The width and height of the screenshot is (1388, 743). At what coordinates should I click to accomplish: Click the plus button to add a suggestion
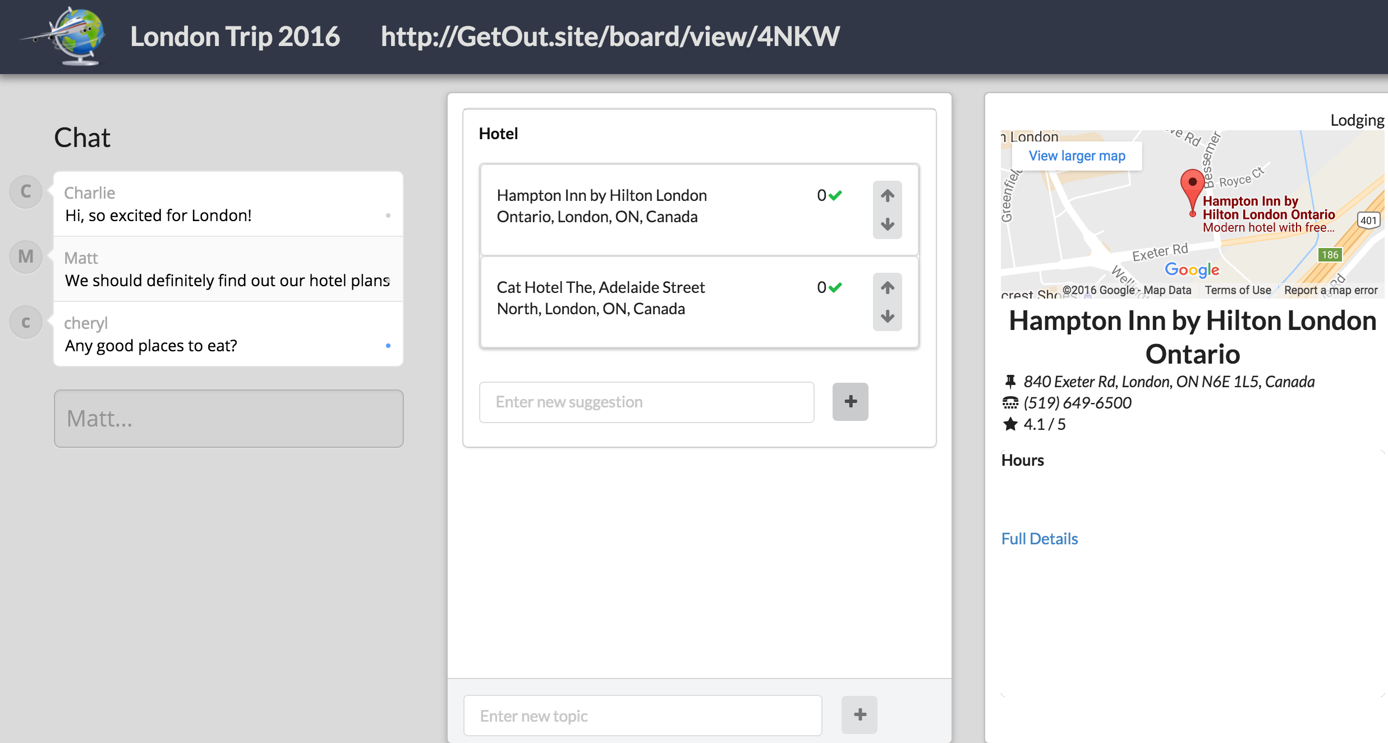pos(850,402)
